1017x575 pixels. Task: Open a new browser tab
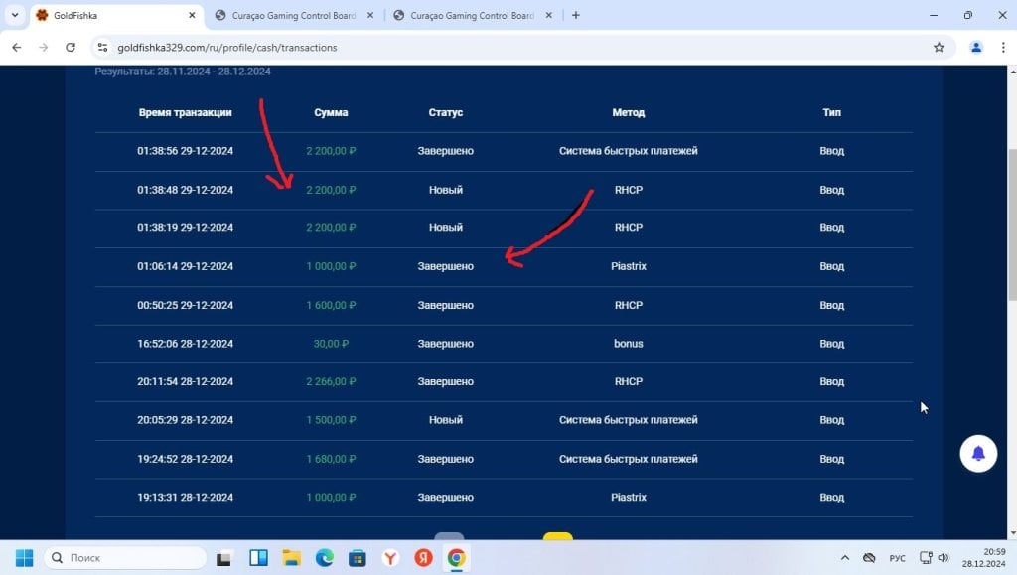click(x=576, y=15)
